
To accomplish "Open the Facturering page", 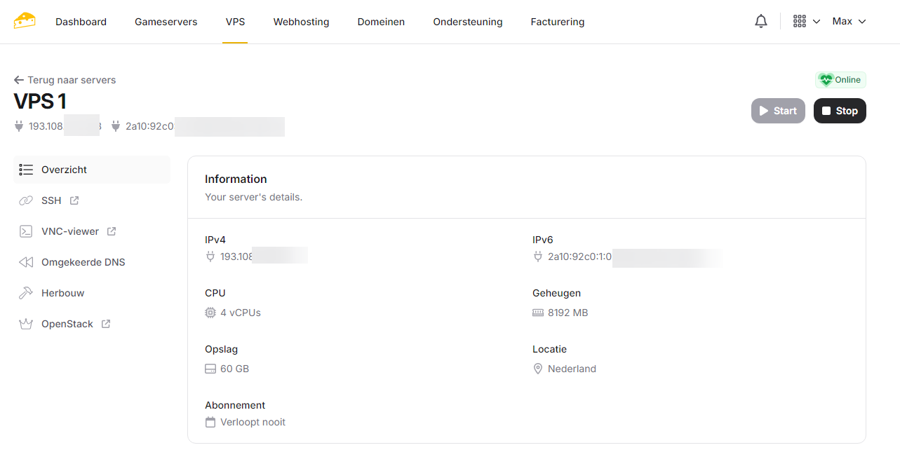I will [558, 22].
